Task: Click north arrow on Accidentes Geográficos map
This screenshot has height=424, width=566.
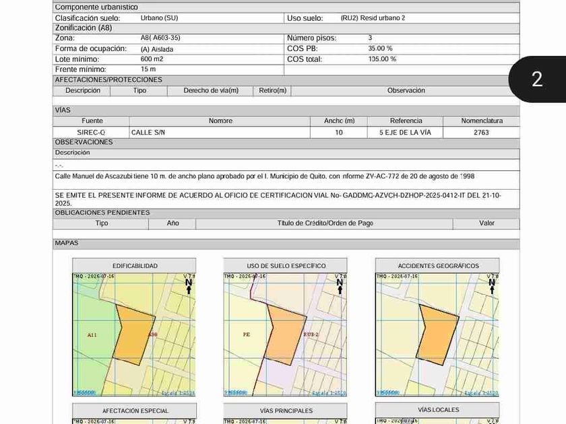Action: coord(492,287)
